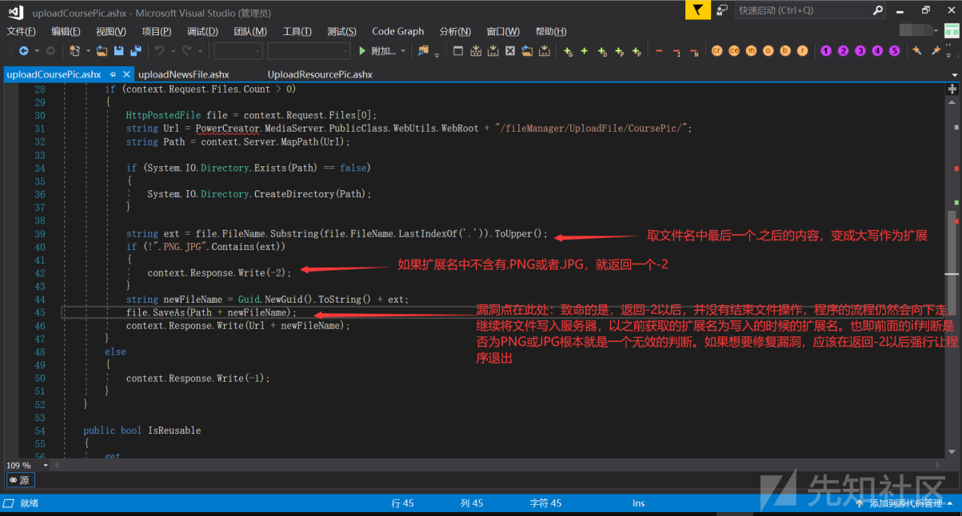Open the 调试(D) menu
The height and width of the screenshot is (516, 962).
pos(202,31)
